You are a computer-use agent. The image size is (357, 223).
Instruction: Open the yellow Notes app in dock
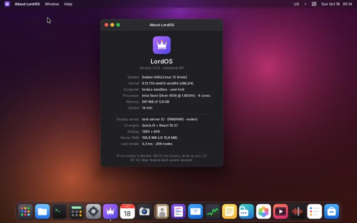tap(230, 212)
